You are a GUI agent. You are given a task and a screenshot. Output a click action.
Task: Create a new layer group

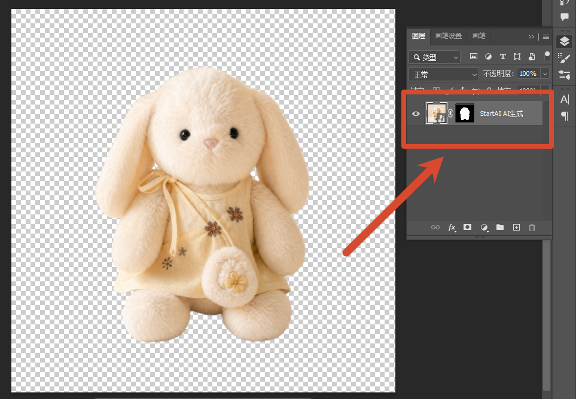click(500, 228)
